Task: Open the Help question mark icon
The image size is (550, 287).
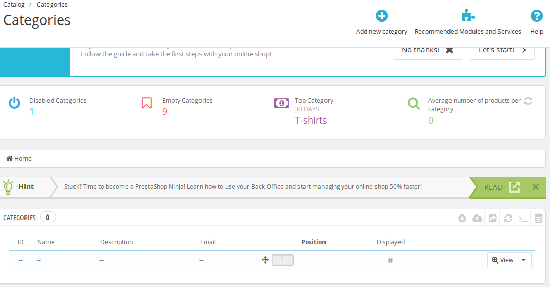Action: [x=536, y=16]
